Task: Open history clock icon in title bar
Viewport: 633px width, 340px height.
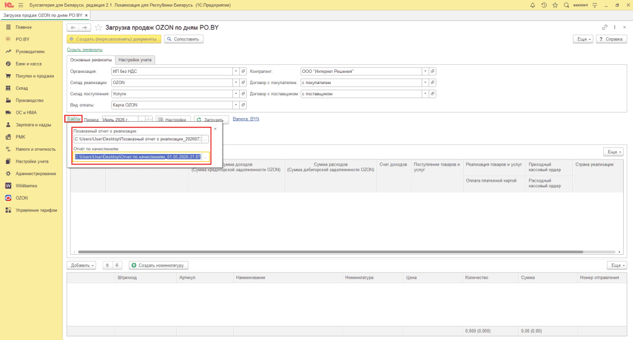Action: coord(544,5)
